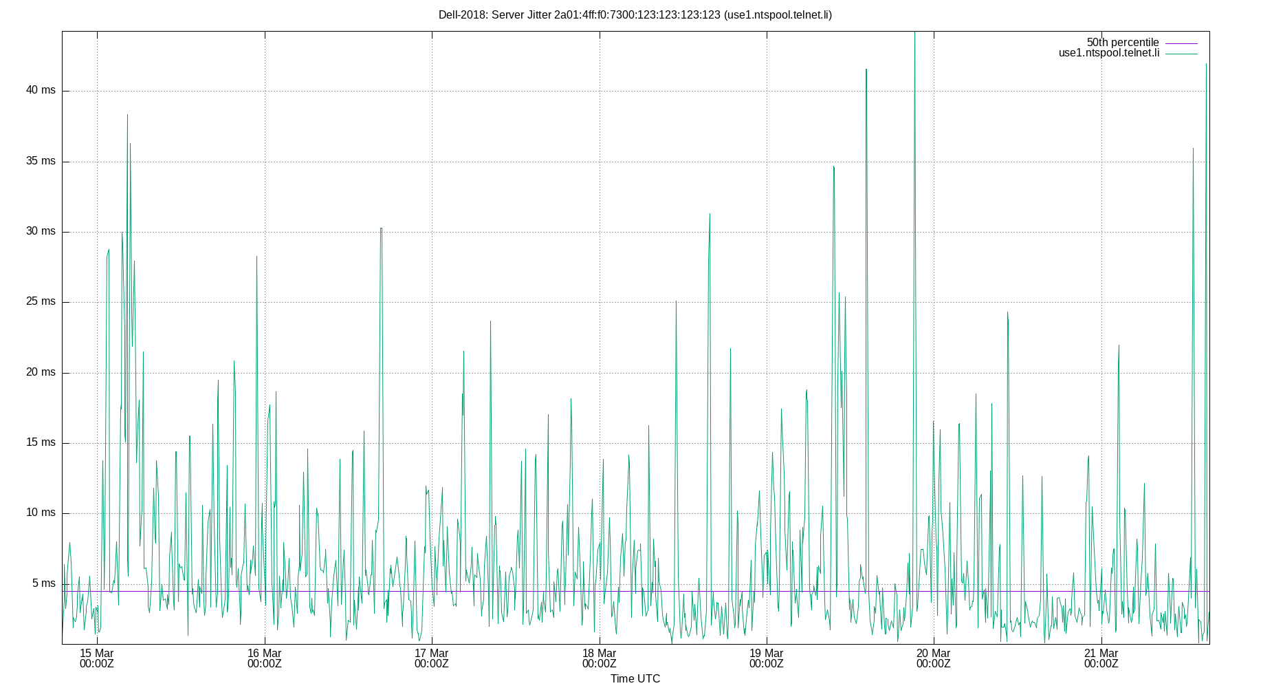This screenshot has width=1272, height=688.
Task: Click the black line sample in the legend
Action: point(1181,42)
